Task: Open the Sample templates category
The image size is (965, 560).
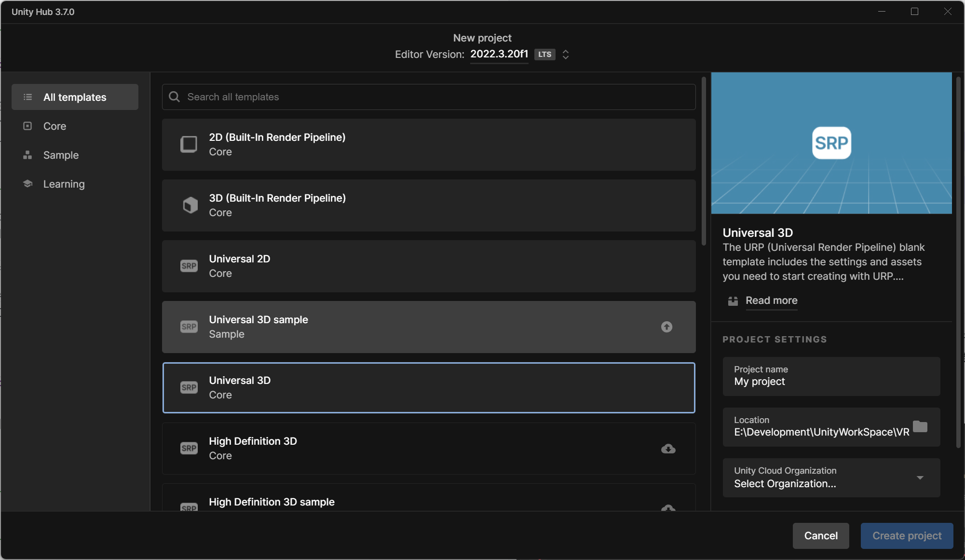Action: 75,155
